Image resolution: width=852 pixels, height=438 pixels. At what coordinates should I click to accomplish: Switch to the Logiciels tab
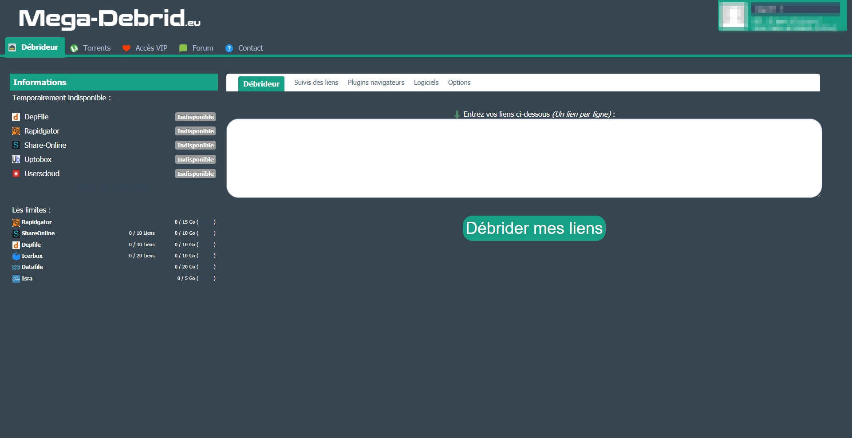click(x=426, y=83)
